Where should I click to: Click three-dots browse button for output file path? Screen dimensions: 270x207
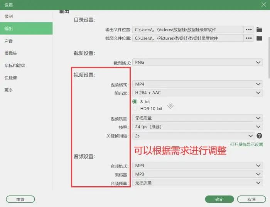(249, 29)
